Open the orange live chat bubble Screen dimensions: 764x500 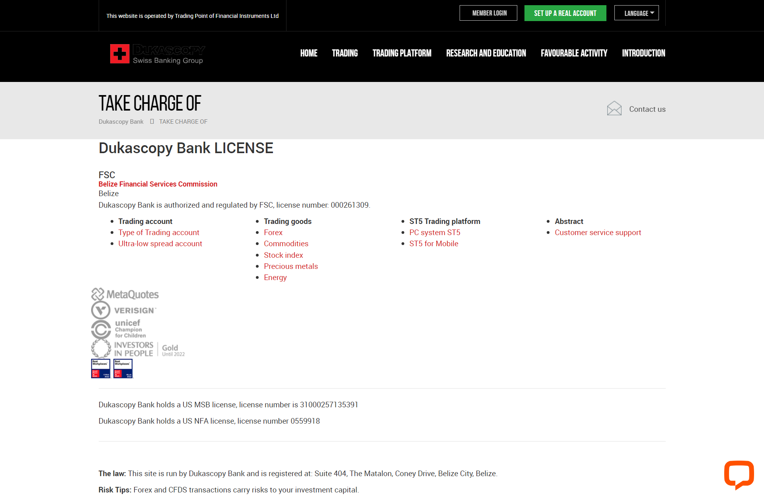click(739, 475)
